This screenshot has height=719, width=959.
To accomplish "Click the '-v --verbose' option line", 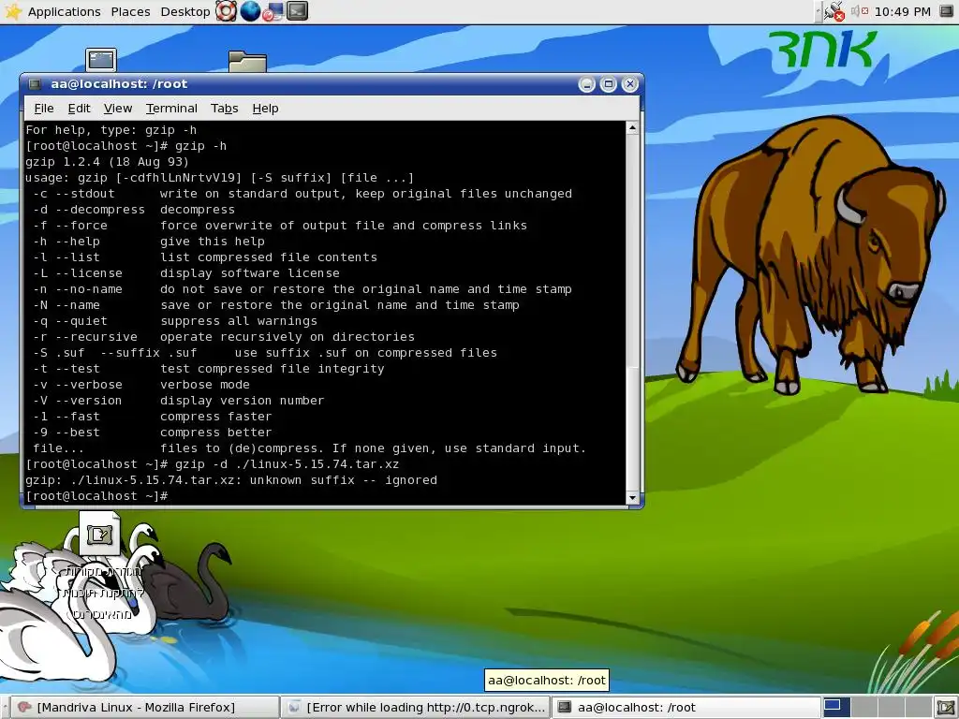I will [x=141, y=385].
